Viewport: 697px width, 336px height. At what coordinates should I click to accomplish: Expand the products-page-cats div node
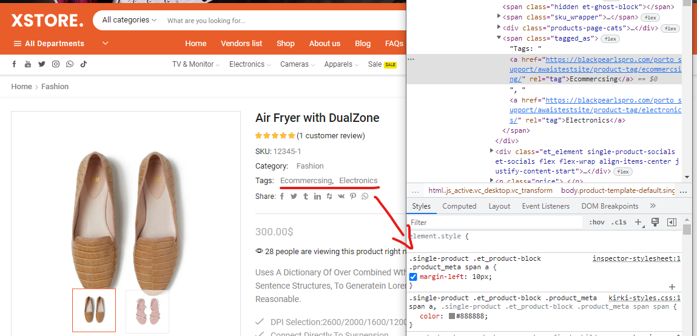499,27
